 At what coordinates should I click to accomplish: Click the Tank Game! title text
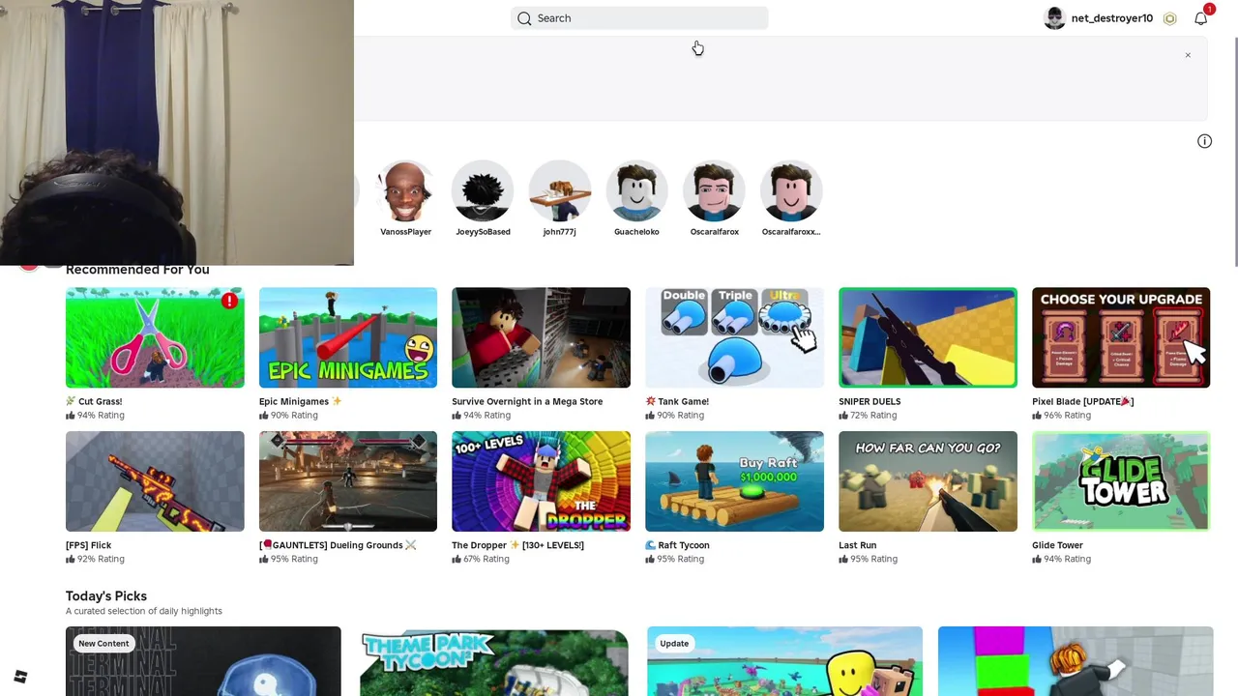click(677, 401)
